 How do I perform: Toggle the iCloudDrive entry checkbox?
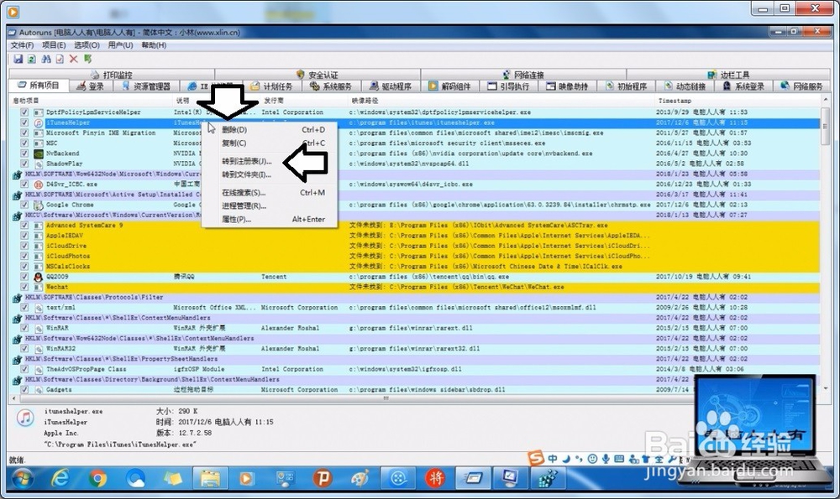point(24,246)
